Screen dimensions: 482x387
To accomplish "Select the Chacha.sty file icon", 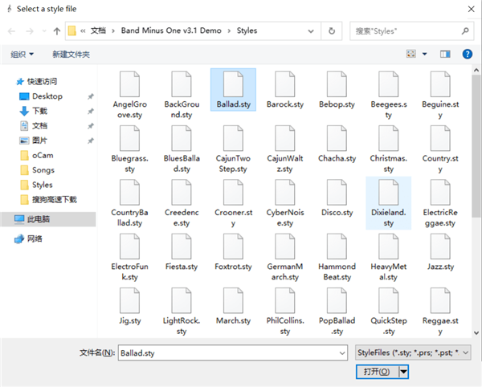I will 336,139.
